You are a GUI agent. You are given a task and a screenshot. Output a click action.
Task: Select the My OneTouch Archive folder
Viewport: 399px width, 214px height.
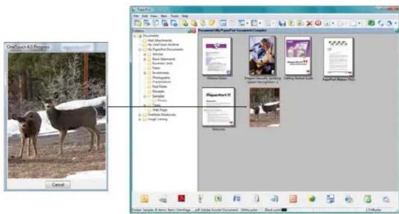point(163,45)
